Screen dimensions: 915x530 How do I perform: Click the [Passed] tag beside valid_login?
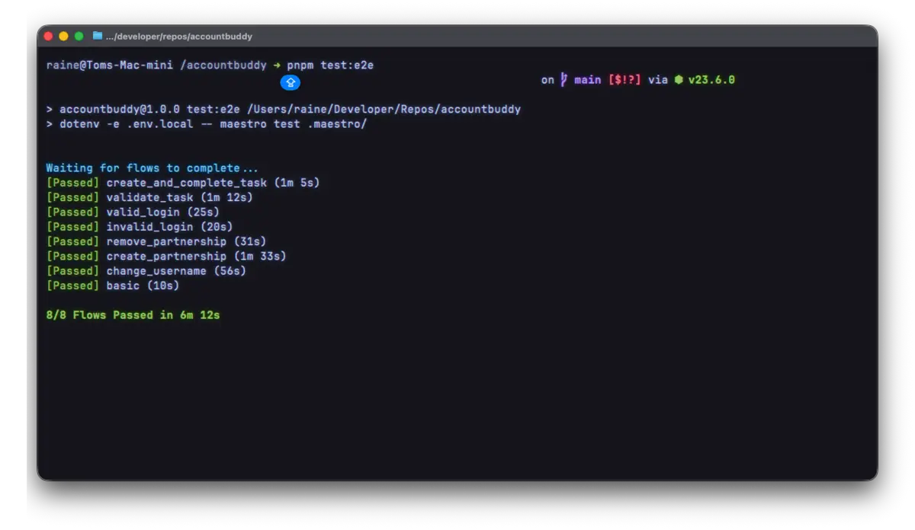(x=72, y=212)
